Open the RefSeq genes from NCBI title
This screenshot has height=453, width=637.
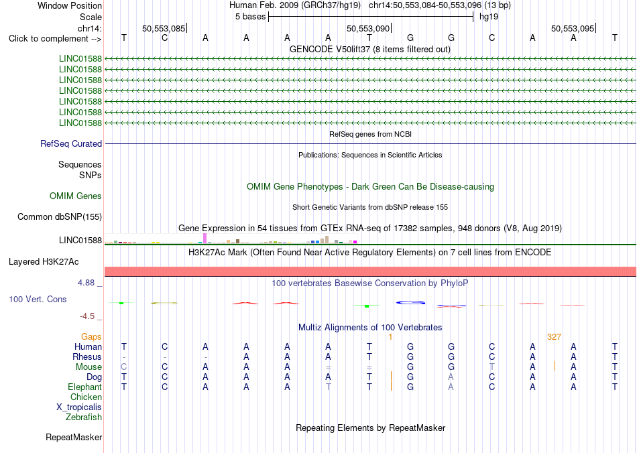point(370,134)
